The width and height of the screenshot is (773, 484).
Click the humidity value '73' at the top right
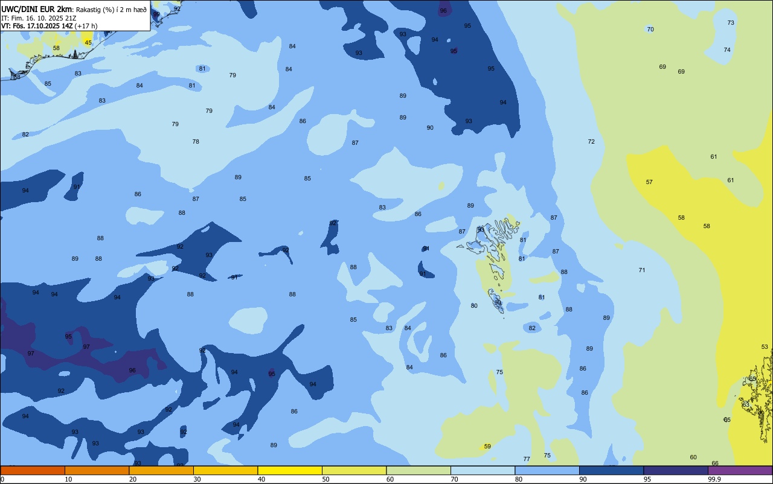[x=731, y=22]
